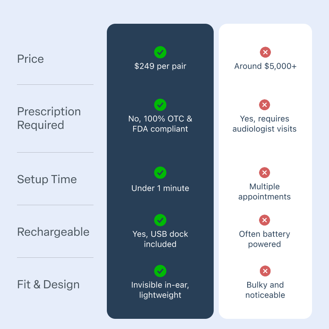
Task: Click the Bulky and noticeable text
Action: tap(265, 290)
